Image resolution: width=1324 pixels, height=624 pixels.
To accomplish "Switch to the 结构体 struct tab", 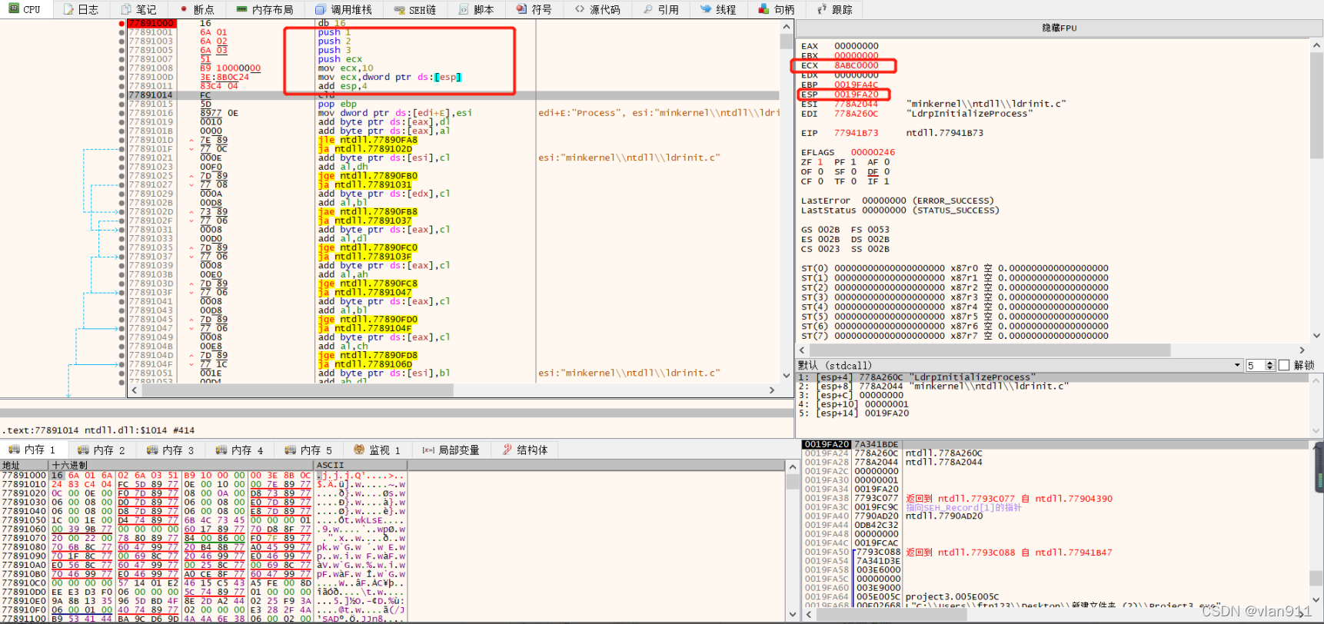I will point(525,450).
